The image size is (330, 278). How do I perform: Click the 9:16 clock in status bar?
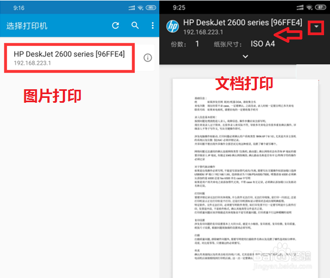(19, 8)
